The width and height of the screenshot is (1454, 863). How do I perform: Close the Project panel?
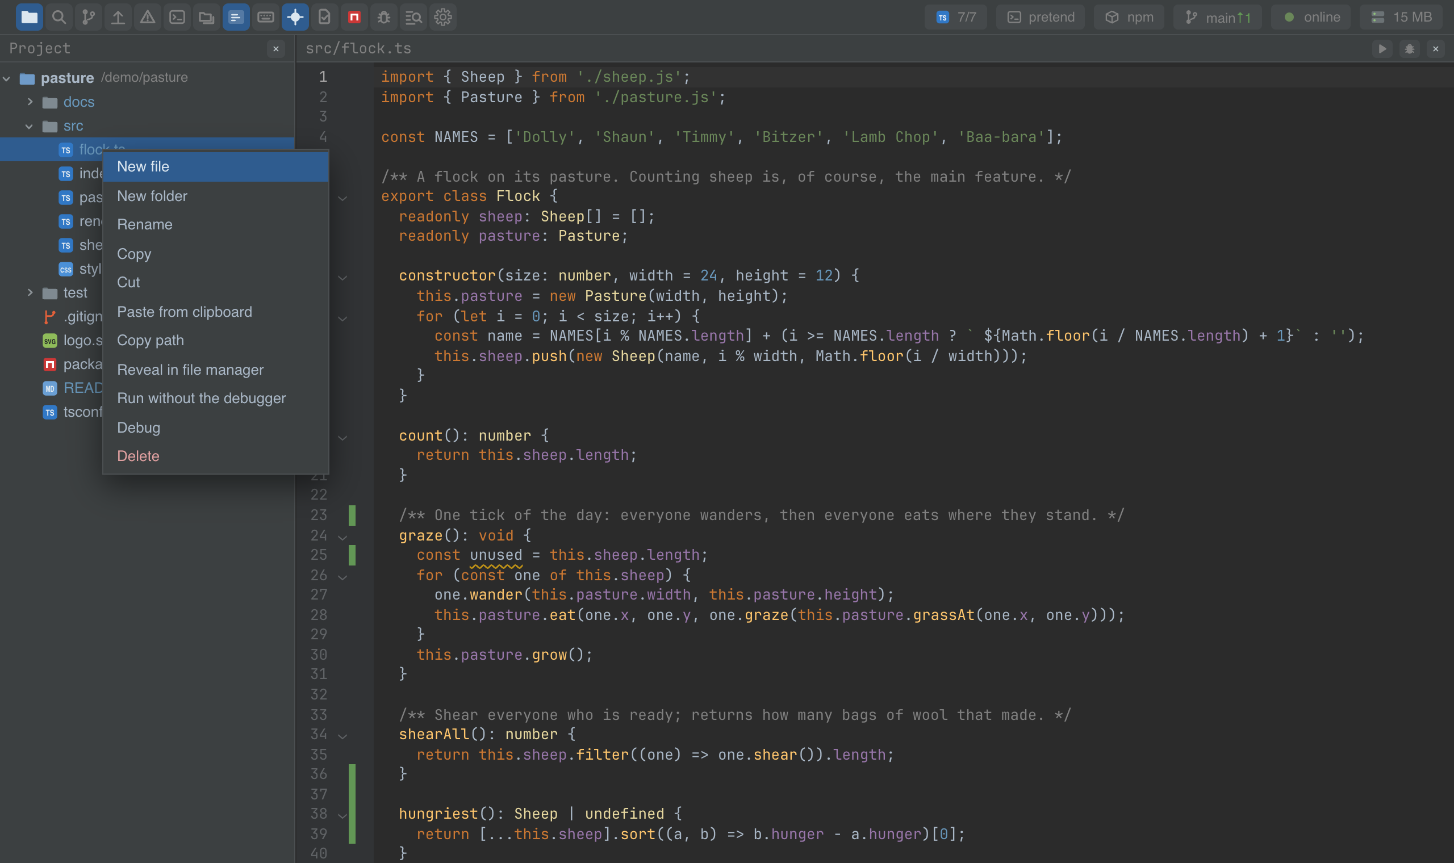[x=276, y=49]
